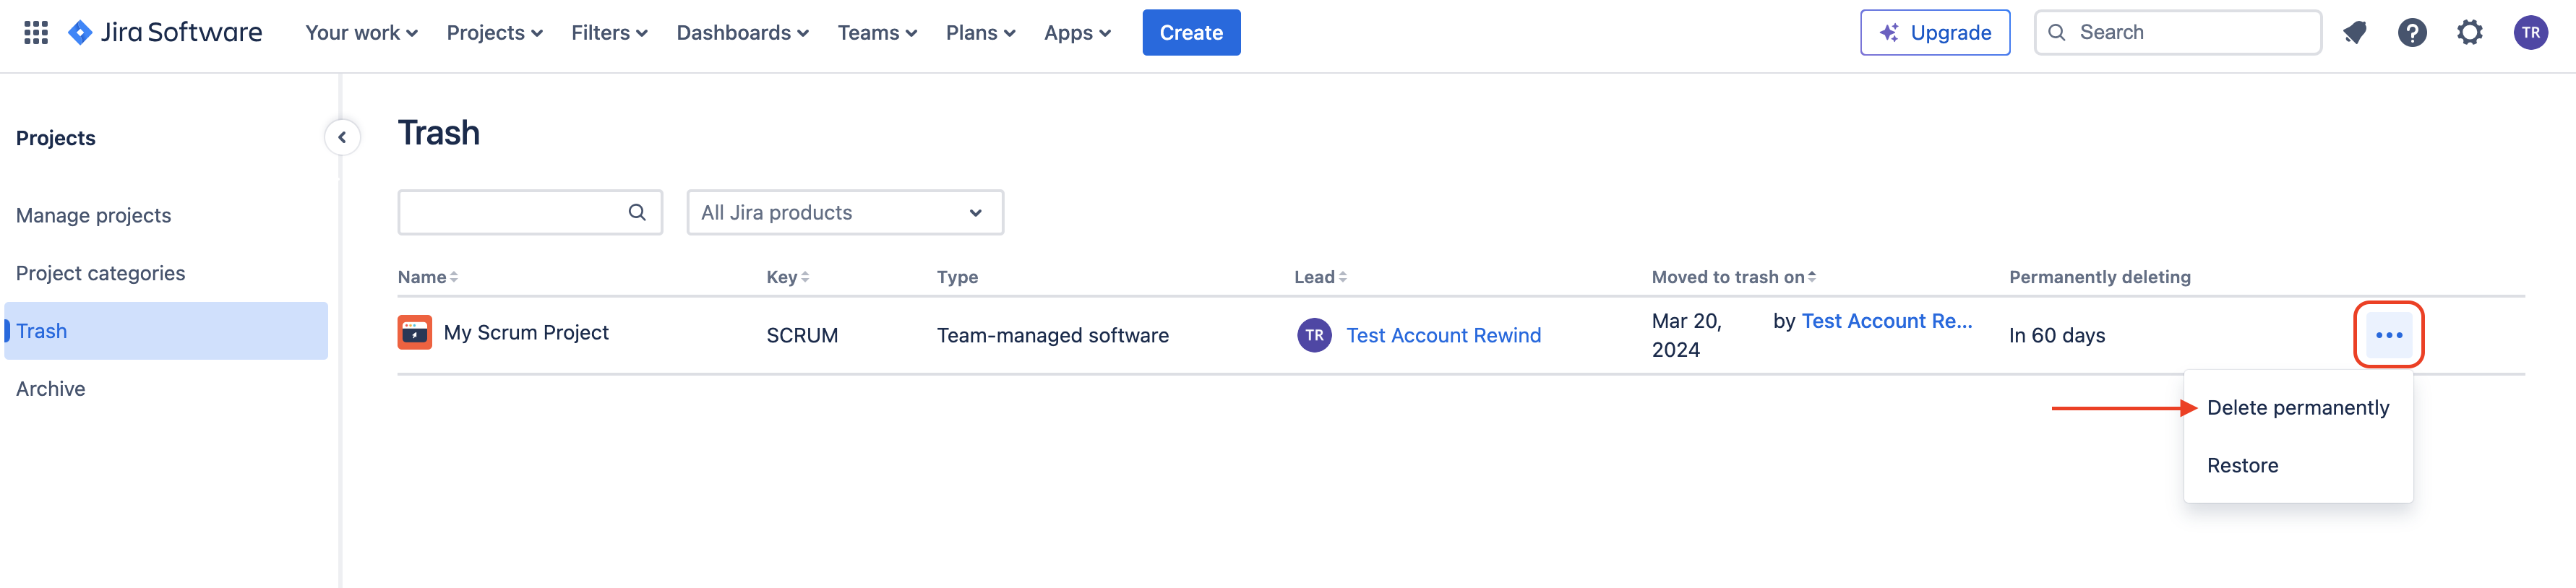Click the My Scrum Project icon
2576x588 pixels.
click(414, 333)
